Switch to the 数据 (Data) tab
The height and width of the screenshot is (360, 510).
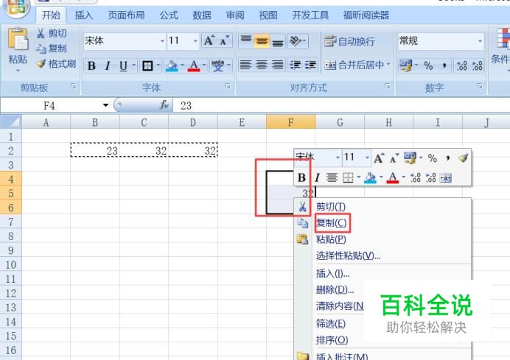click(x=202, y=15)
